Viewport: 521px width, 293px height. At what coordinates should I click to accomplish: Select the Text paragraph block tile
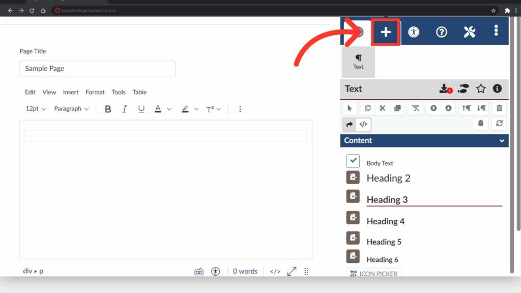pyautogui.click(x=358, y=62)
